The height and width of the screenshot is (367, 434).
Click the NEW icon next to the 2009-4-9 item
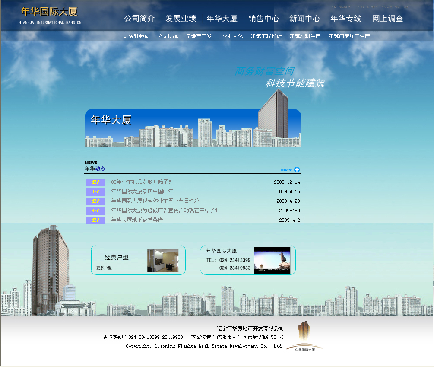95,211
